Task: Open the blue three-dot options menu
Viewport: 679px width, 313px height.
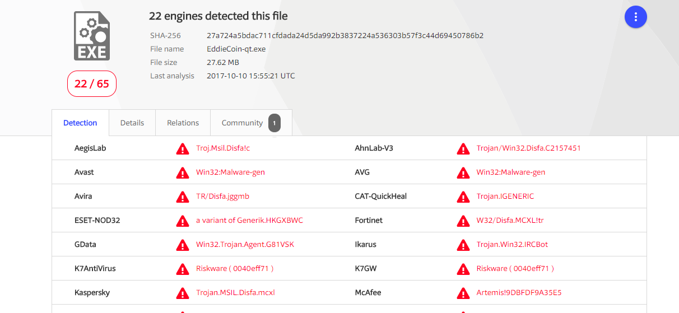Action: (636, 17)
